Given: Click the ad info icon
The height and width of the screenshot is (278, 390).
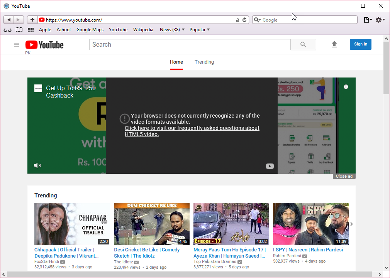Looking at the screenshot, I should 346,87.
